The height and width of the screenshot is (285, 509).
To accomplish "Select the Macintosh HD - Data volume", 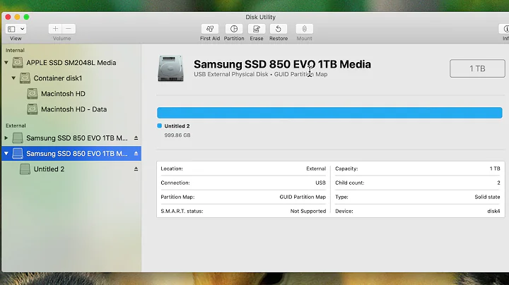I will (74, 109).
